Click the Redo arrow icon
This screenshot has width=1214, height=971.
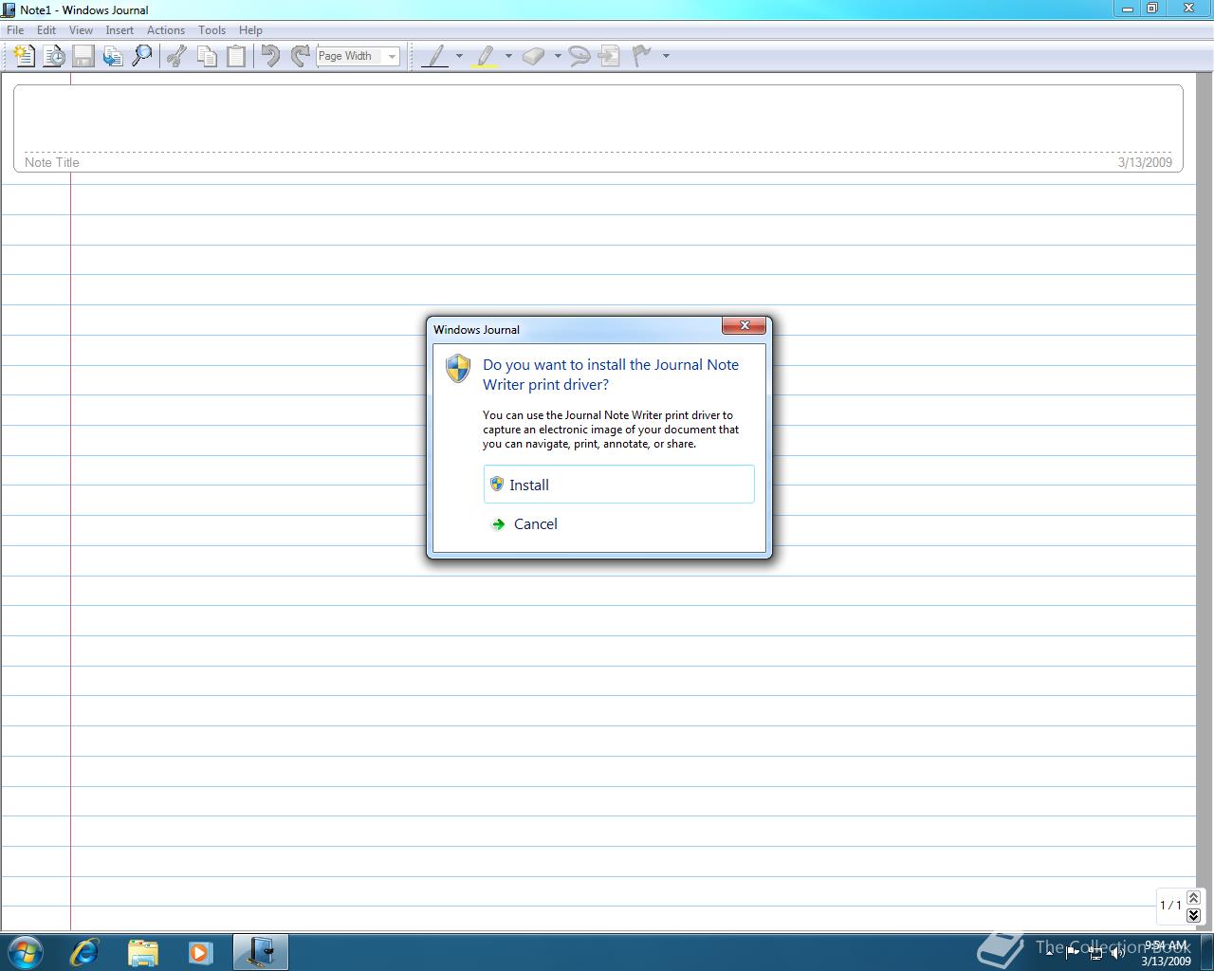(301, 56)
